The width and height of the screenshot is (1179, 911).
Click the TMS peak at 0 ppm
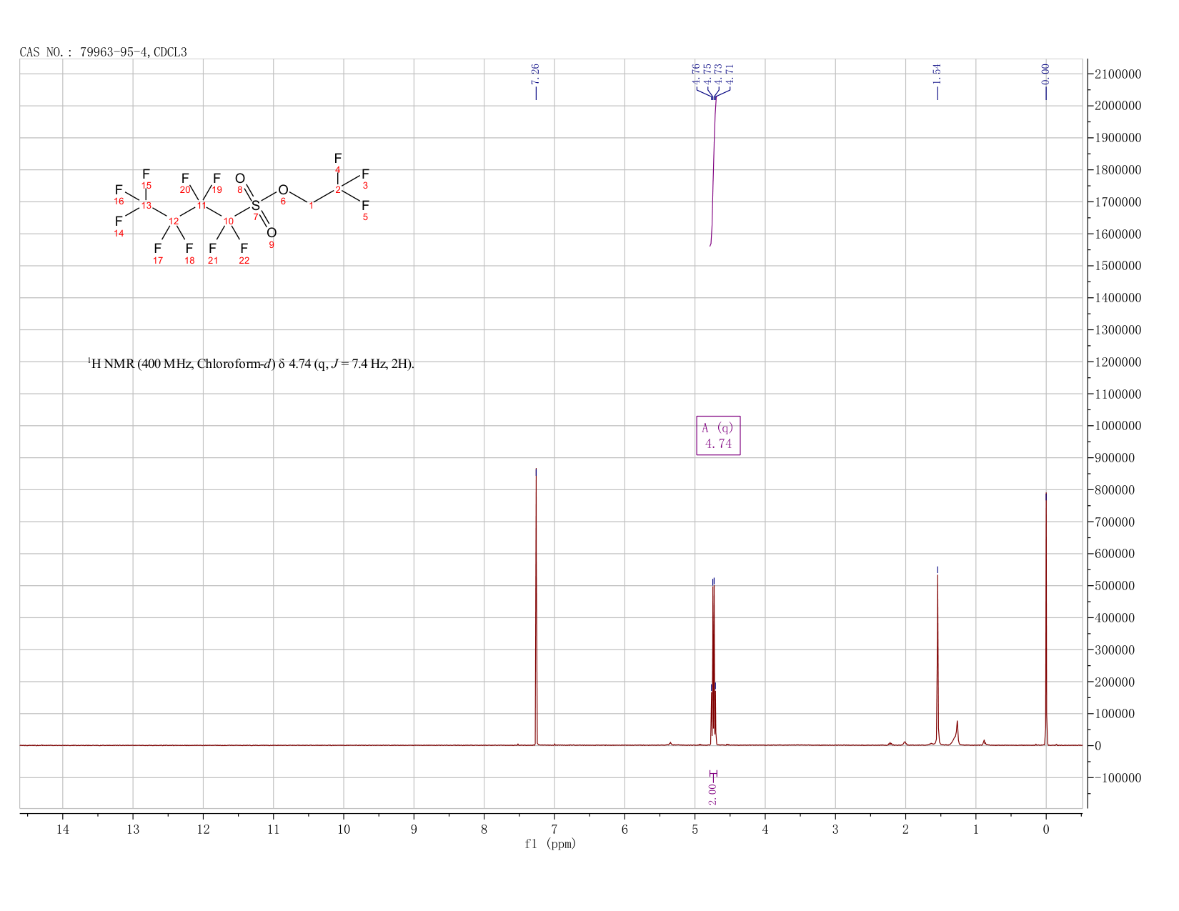tap(1046, 620)
